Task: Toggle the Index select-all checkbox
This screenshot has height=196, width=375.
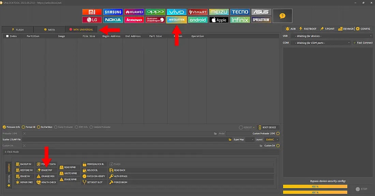Action: coord(7,36)
